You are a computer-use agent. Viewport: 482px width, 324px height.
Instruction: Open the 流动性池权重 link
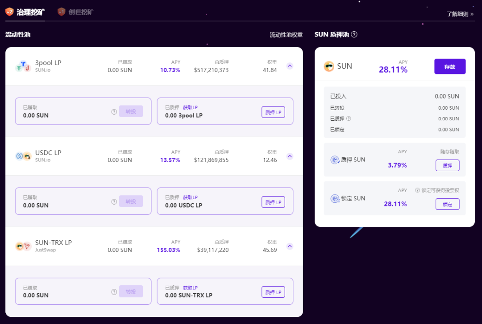286,35
